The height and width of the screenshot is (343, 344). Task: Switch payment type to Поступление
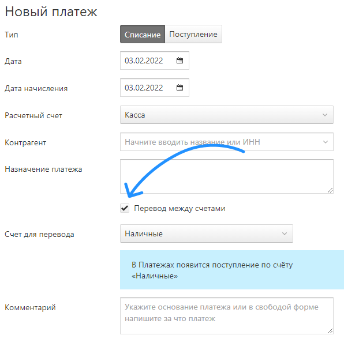tap(193, 34)
